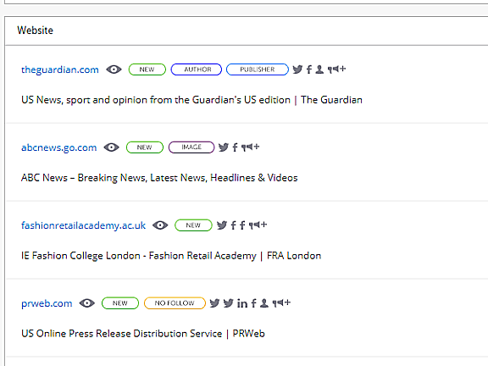Click megaphone plus icon for theguardian.com
This screenshot has height=366, width=488.
[336, 69]
